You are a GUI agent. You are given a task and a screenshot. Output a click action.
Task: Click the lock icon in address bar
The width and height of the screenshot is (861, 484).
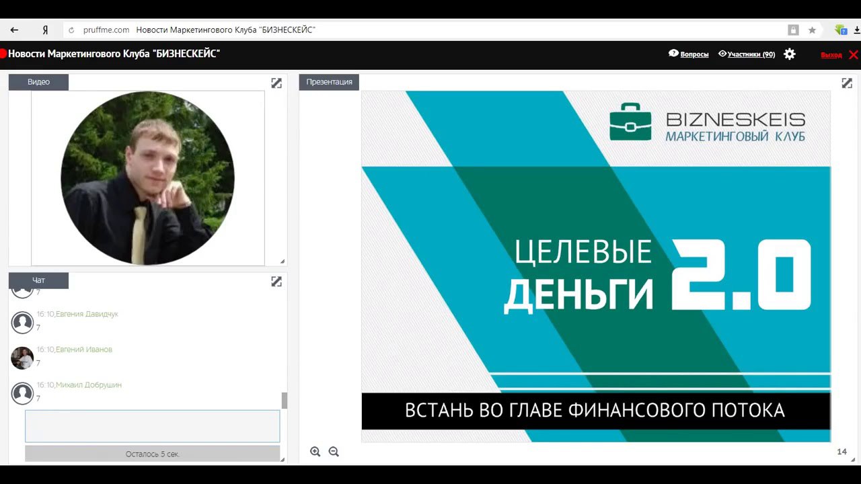coord(794,30)
